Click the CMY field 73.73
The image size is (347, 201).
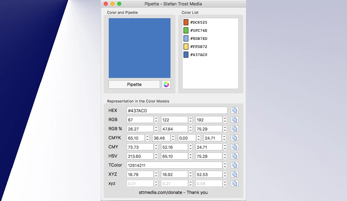140,147
